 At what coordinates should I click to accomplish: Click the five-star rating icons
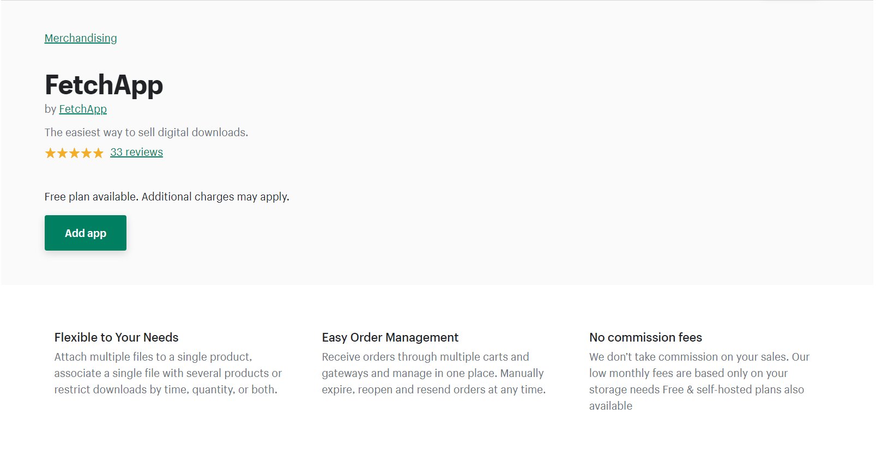pos(74,153)
